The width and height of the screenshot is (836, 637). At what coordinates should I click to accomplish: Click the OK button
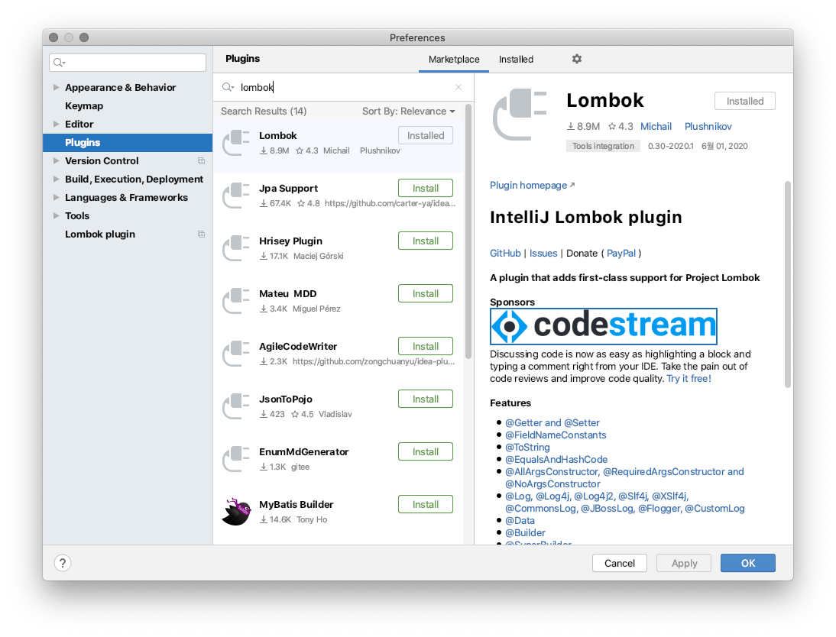(747, 563)
